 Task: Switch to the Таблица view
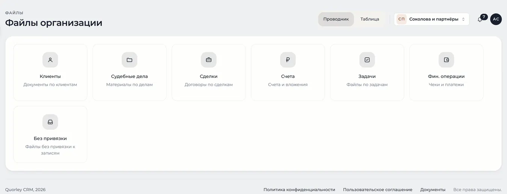point(370,19)
